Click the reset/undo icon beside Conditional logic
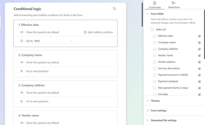 (x=114, y=9)
